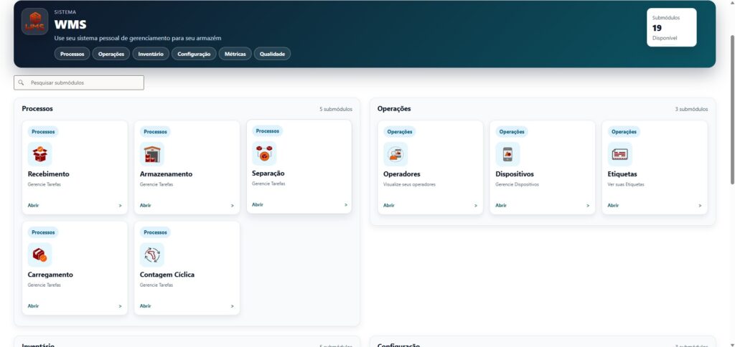
Task: Select the Inventário header filter
Action: click(151, 54)
